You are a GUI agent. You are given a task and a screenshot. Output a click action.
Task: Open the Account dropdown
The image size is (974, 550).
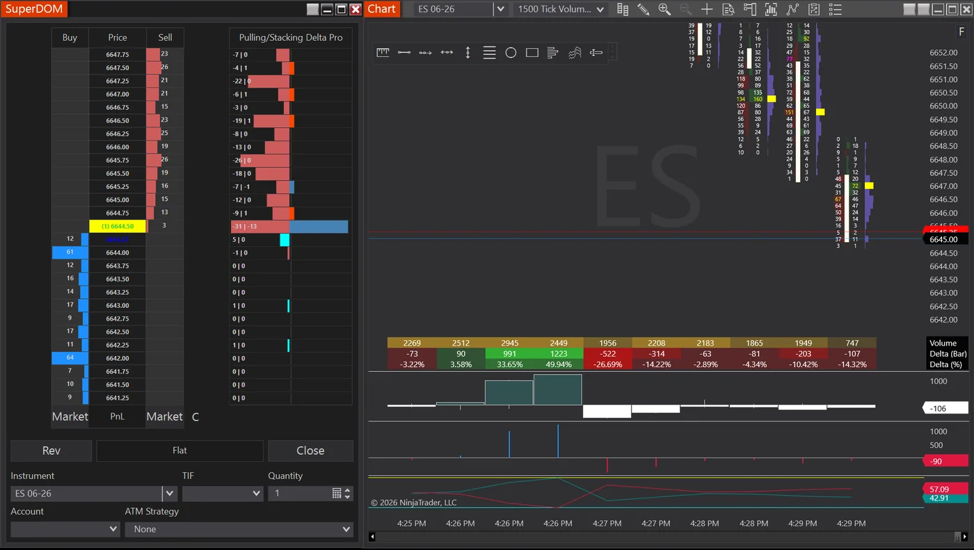[65, 528]
